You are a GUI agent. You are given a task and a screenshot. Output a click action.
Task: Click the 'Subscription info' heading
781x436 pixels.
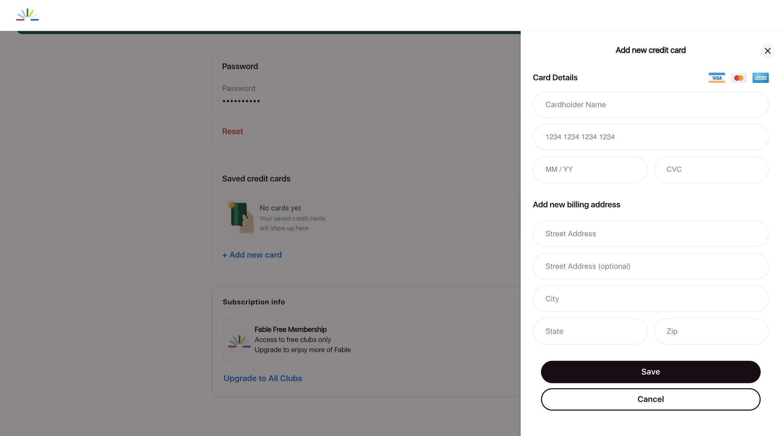click(x=254, y=302)
